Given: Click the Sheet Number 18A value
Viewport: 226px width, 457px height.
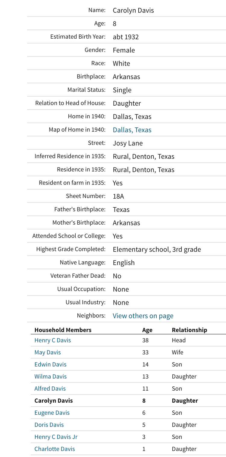Looking at the screenshot, I should click(x=118, y=196).
